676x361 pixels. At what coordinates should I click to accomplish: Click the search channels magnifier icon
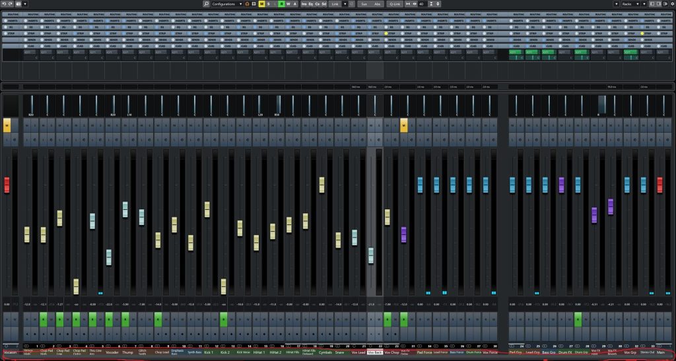[x=207, y=4]
